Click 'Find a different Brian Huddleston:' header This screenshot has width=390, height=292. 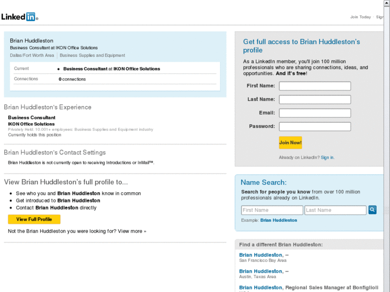(281, 244)
